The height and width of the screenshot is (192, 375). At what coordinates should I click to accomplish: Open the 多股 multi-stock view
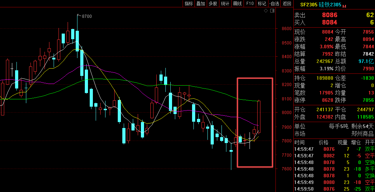[213, 3]
